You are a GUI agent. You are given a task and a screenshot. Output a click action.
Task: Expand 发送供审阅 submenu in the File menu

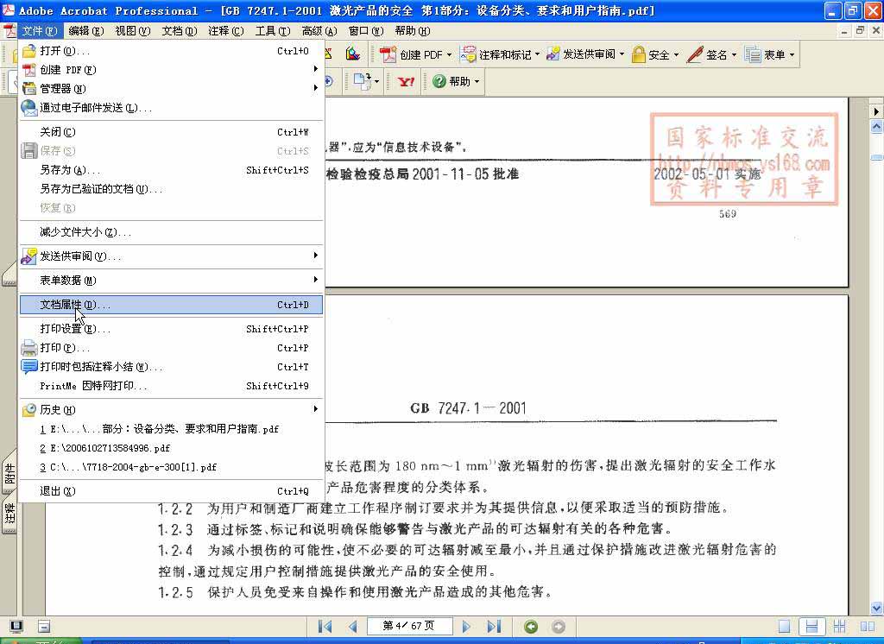coord(172,256)
